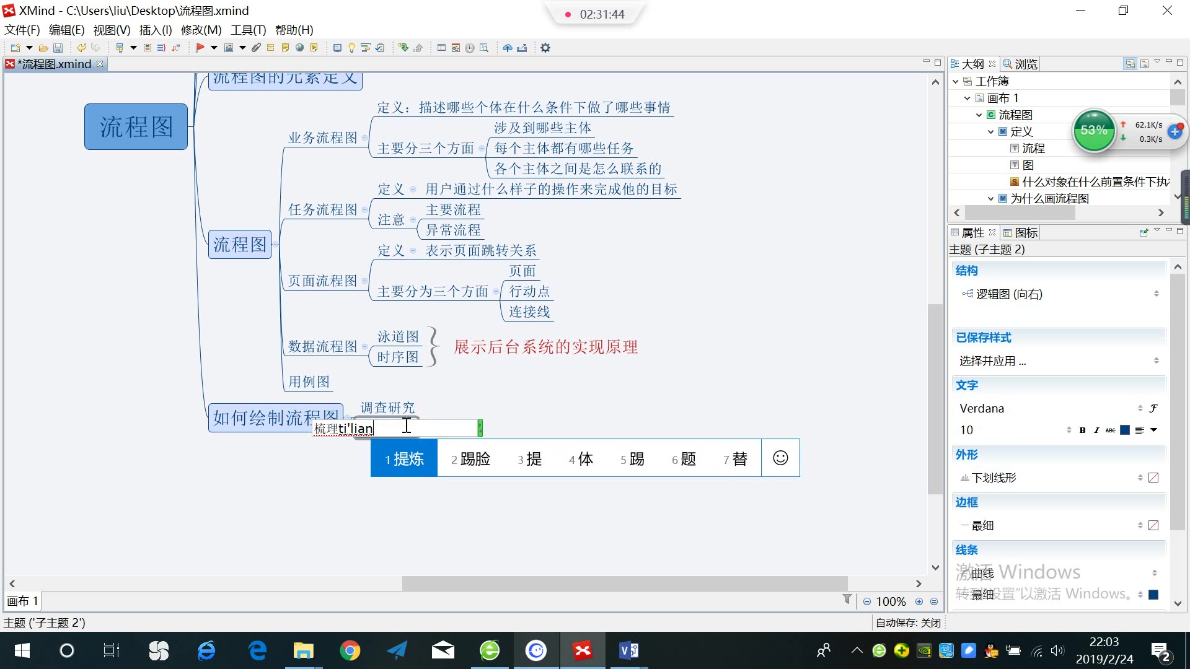Image resolution: width=1190 pixels, height=669 pixels.
Task: Toggle italic text in properties panel
Action: point(1096,430)
